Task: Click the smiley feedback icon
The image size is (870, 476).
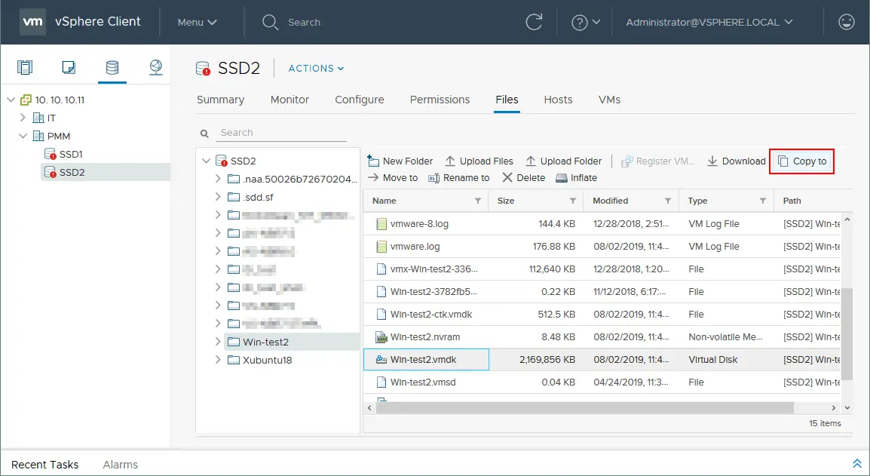Action: (x=846, y=22)
